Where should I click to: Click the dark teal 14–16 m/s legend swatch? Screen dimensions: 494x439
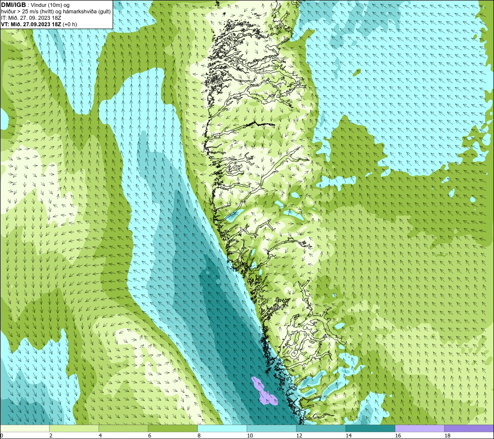click(x=370, y=428)
